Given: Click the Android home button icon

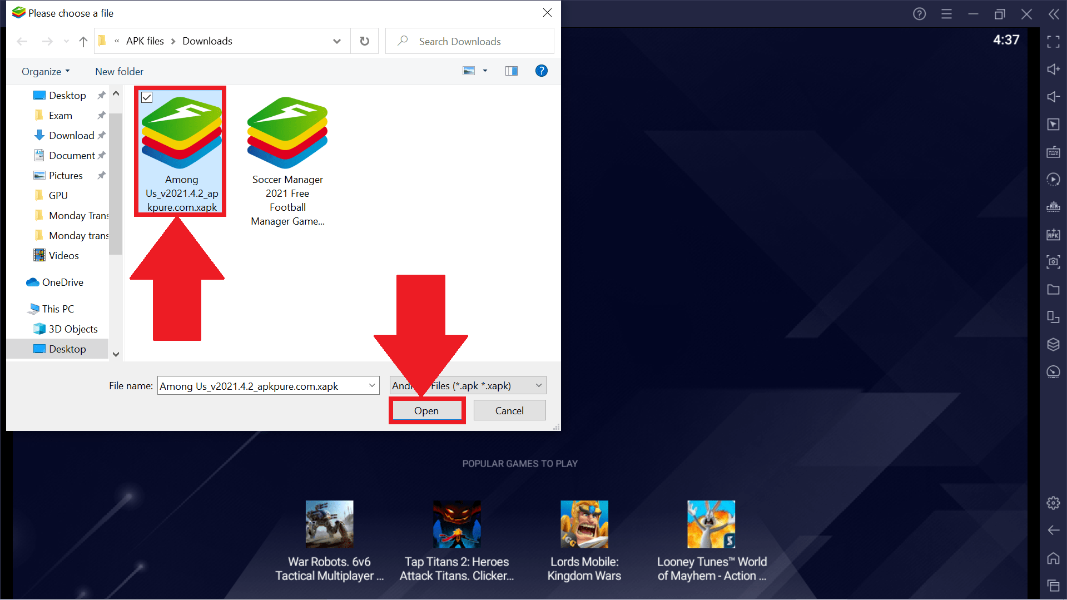Looking at the screenshot, I should coord(1053,558).
